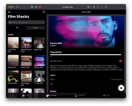Select the ColorPlus 200 thumbnail
This screenshot has width=132, height=106.
13,43
